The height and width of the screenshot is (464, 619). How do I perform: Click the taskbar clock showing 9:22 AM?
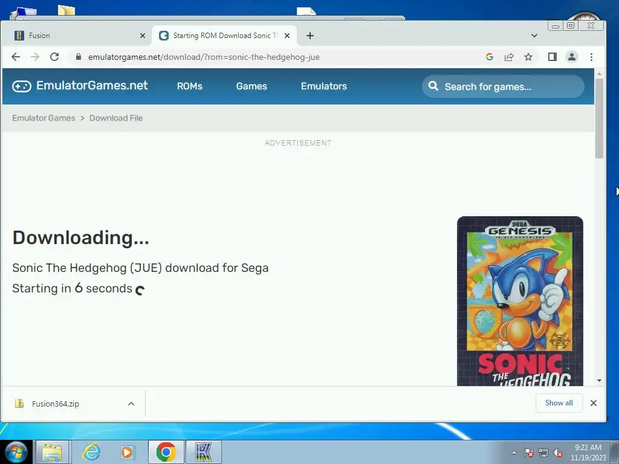(x=588, y=453)
